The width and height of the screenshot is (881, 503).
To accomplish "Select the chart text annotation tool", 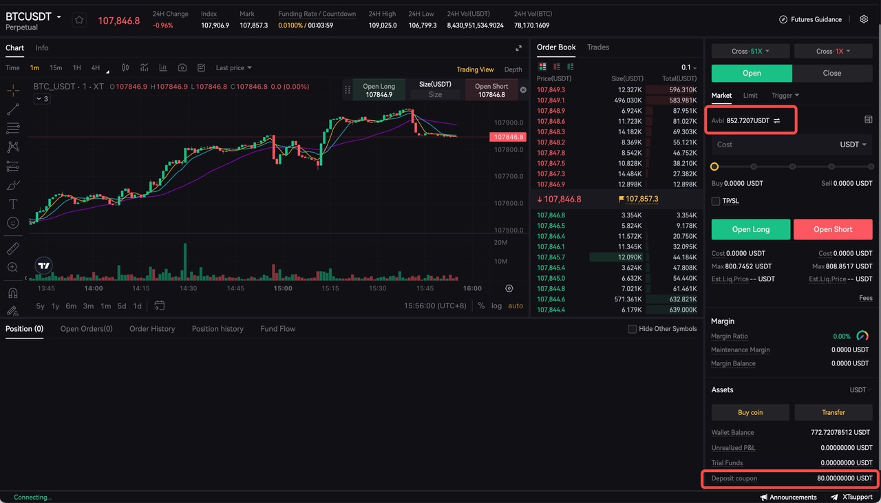I will click(12, 204).
